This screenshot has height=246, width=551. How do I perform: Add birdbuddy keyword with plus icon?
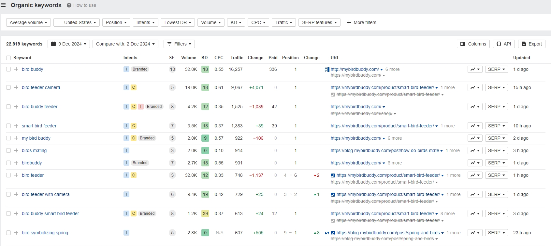(16, 163)
